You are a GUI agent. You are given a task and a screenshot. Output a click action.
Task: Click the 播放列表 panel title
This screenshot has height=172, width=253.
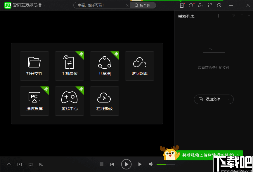(186, 16)
